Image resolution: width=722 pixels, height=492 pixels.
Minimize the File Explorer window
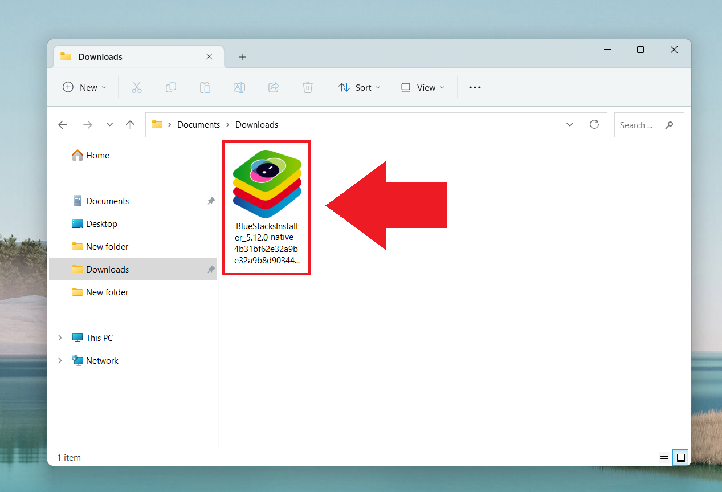607,50
